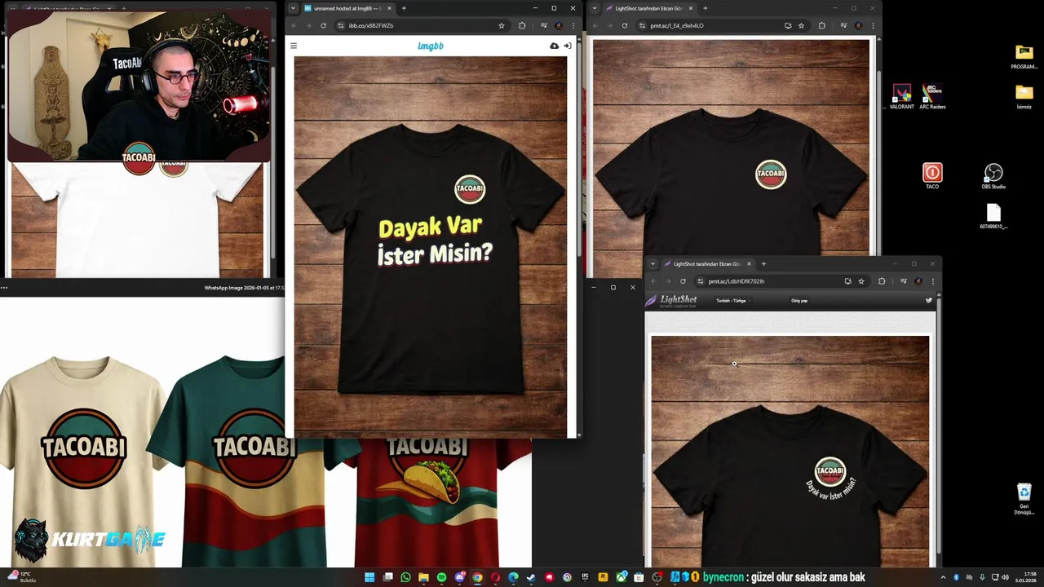Viewport: 1044px width, 587px height.
Task: Open the ImgBB hamburger menu
Action: (294, 46)
